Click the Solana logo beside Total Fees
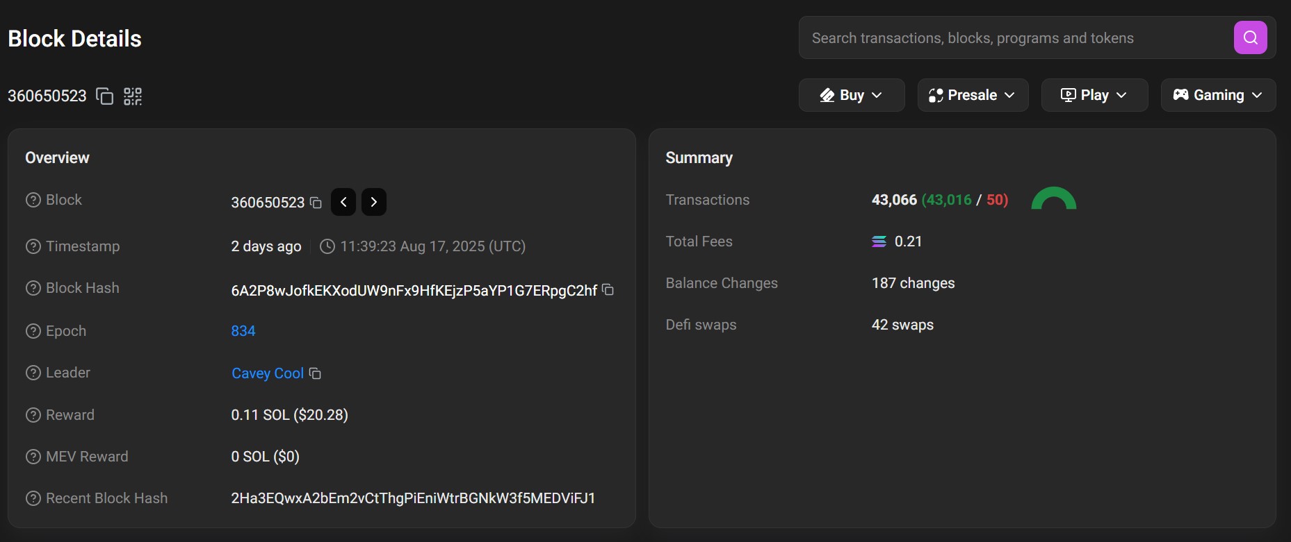Viewport: 1291px width, 542px height. coord(879,241)
